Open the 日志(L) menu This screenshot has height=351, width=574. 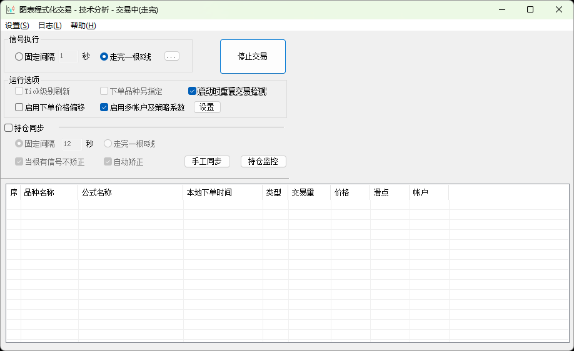[50, 26]
